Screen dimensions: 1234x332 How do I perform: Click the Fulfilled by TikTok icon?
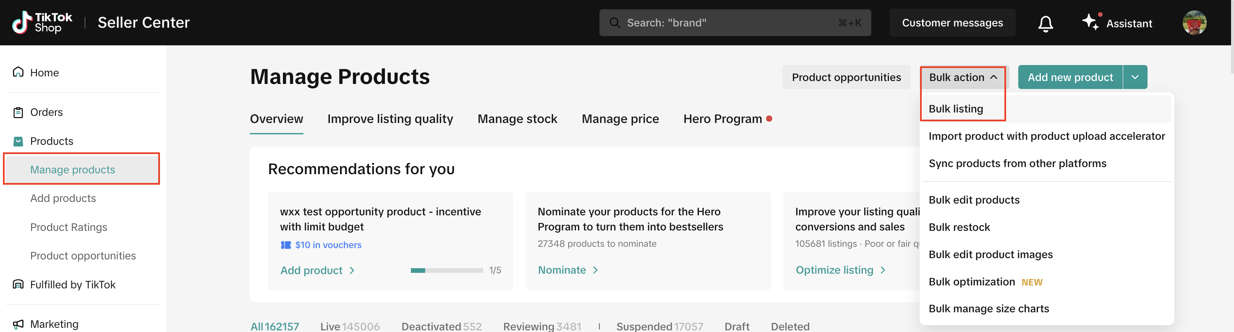(18, 285)
